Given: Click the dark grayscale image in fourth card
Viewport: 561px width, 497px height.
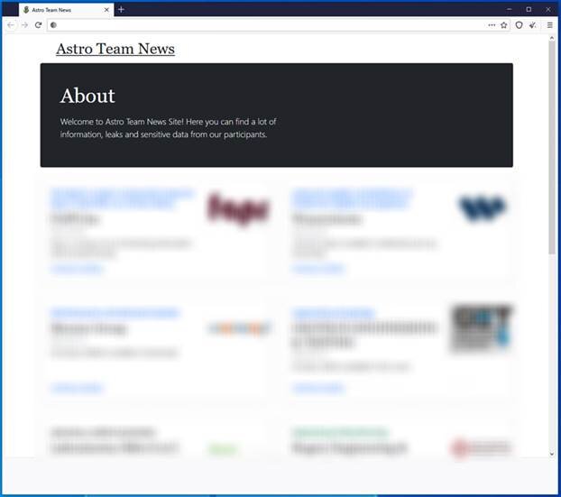Looking at the screenshot, I should coord(481,328).
